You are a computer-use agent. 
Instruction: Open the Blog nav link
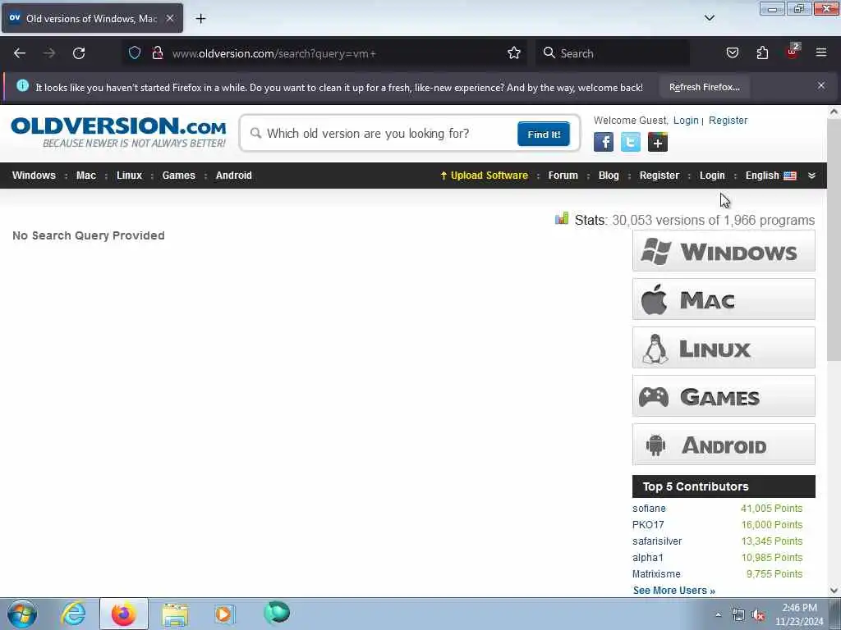coord(609,176)
